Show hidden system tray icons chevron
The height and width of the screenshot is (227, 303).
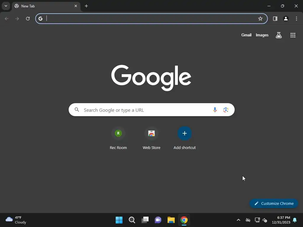click(238, 220)
